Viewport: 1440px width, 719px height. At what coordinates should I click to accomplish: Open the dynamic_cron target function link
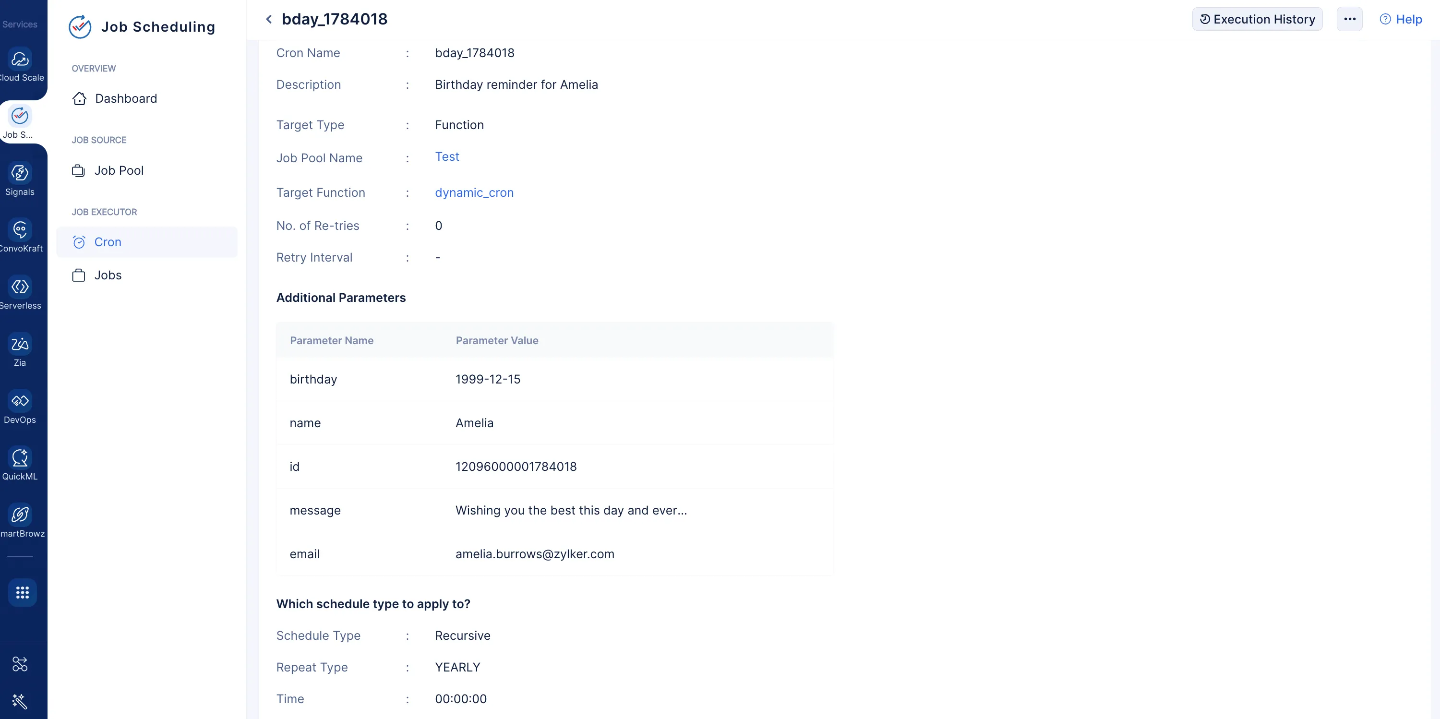click(474, 192)
